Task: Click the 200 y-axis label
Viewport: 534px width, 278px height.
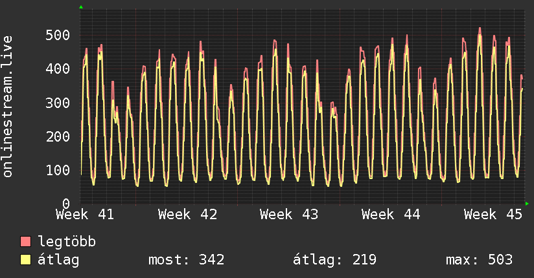Action: click(x=58, y=136)
